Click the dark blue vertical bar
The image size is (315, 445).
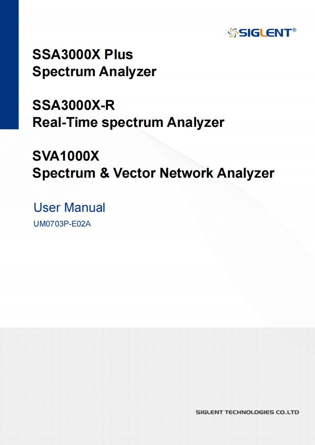click(9, 64)
